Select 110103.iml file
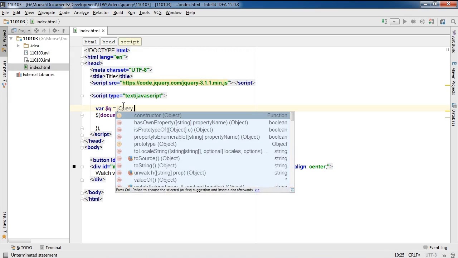This screenshot has height=258, width=458. (40, 60)
